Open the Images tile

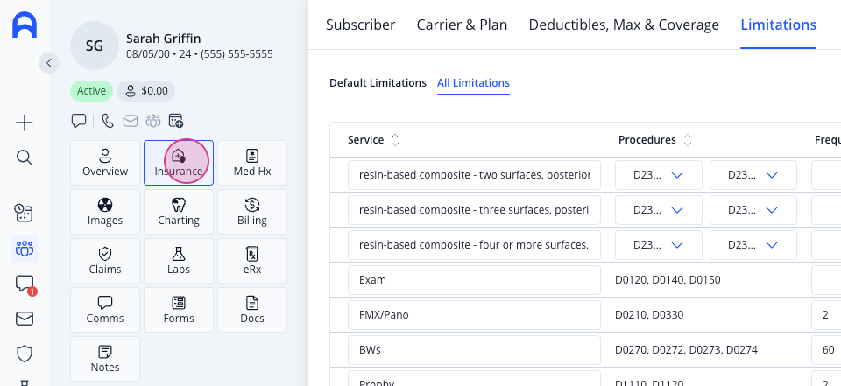(105, 212)
